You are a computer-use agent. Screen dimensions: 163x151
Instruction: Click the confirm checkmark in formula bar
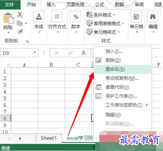[70, 53]
